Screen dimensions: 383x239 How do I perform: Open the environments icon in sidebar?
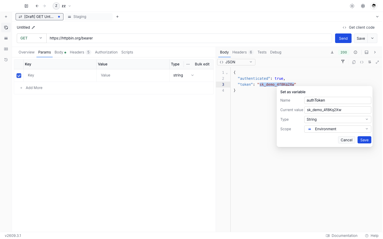tap(6, 38)
